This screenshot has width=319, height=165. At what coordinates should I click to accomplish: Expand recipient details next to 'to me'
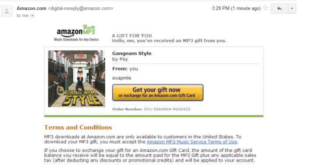[32, 16]
